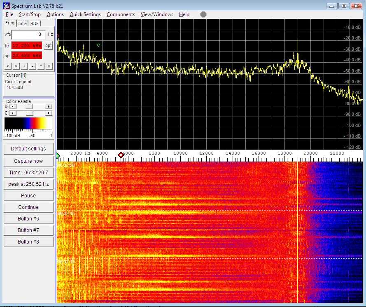Click the Default settings button

click(28, 149)
